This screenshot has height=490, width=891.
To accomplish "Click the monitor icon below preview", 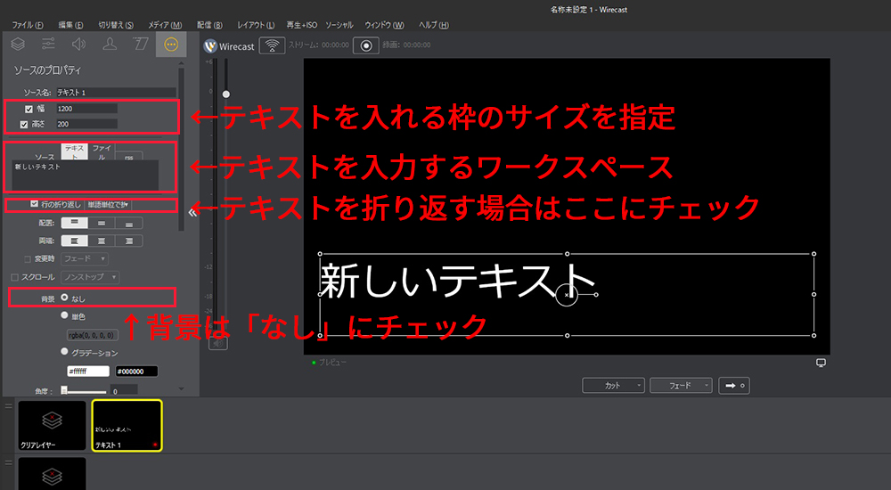I will click(821, 363).
